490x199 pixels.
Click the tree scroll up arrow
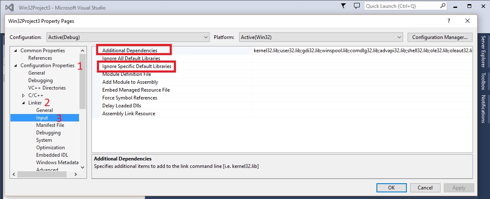click(x=82, y=51)
